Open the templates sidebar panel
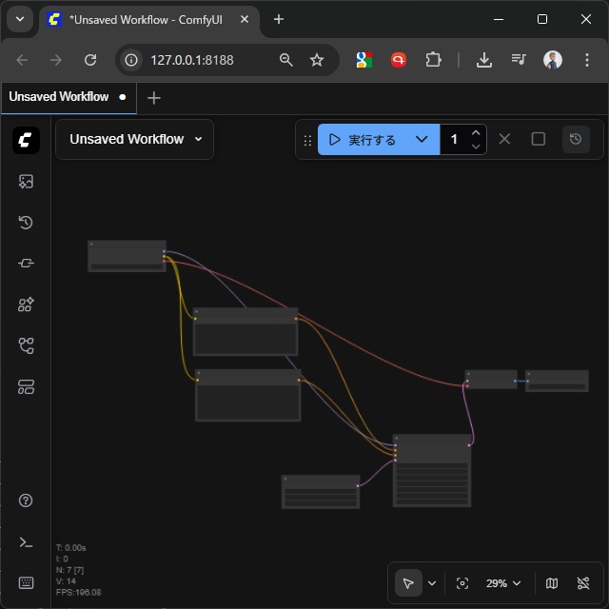The height and width of the screenshot is (609, 609). [x=26, y=386]
